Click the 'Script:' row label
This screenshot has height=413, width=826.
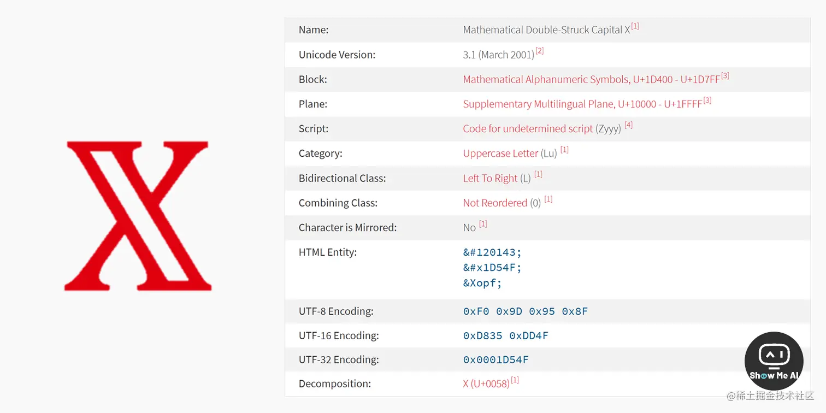point(314,129)
